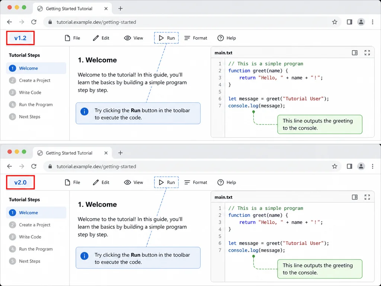The height and width of the screenshot is (286, 381).
Task: Expand main.txt editor to fullscreen in v1.2 window
Action: [x=367, y=53]
